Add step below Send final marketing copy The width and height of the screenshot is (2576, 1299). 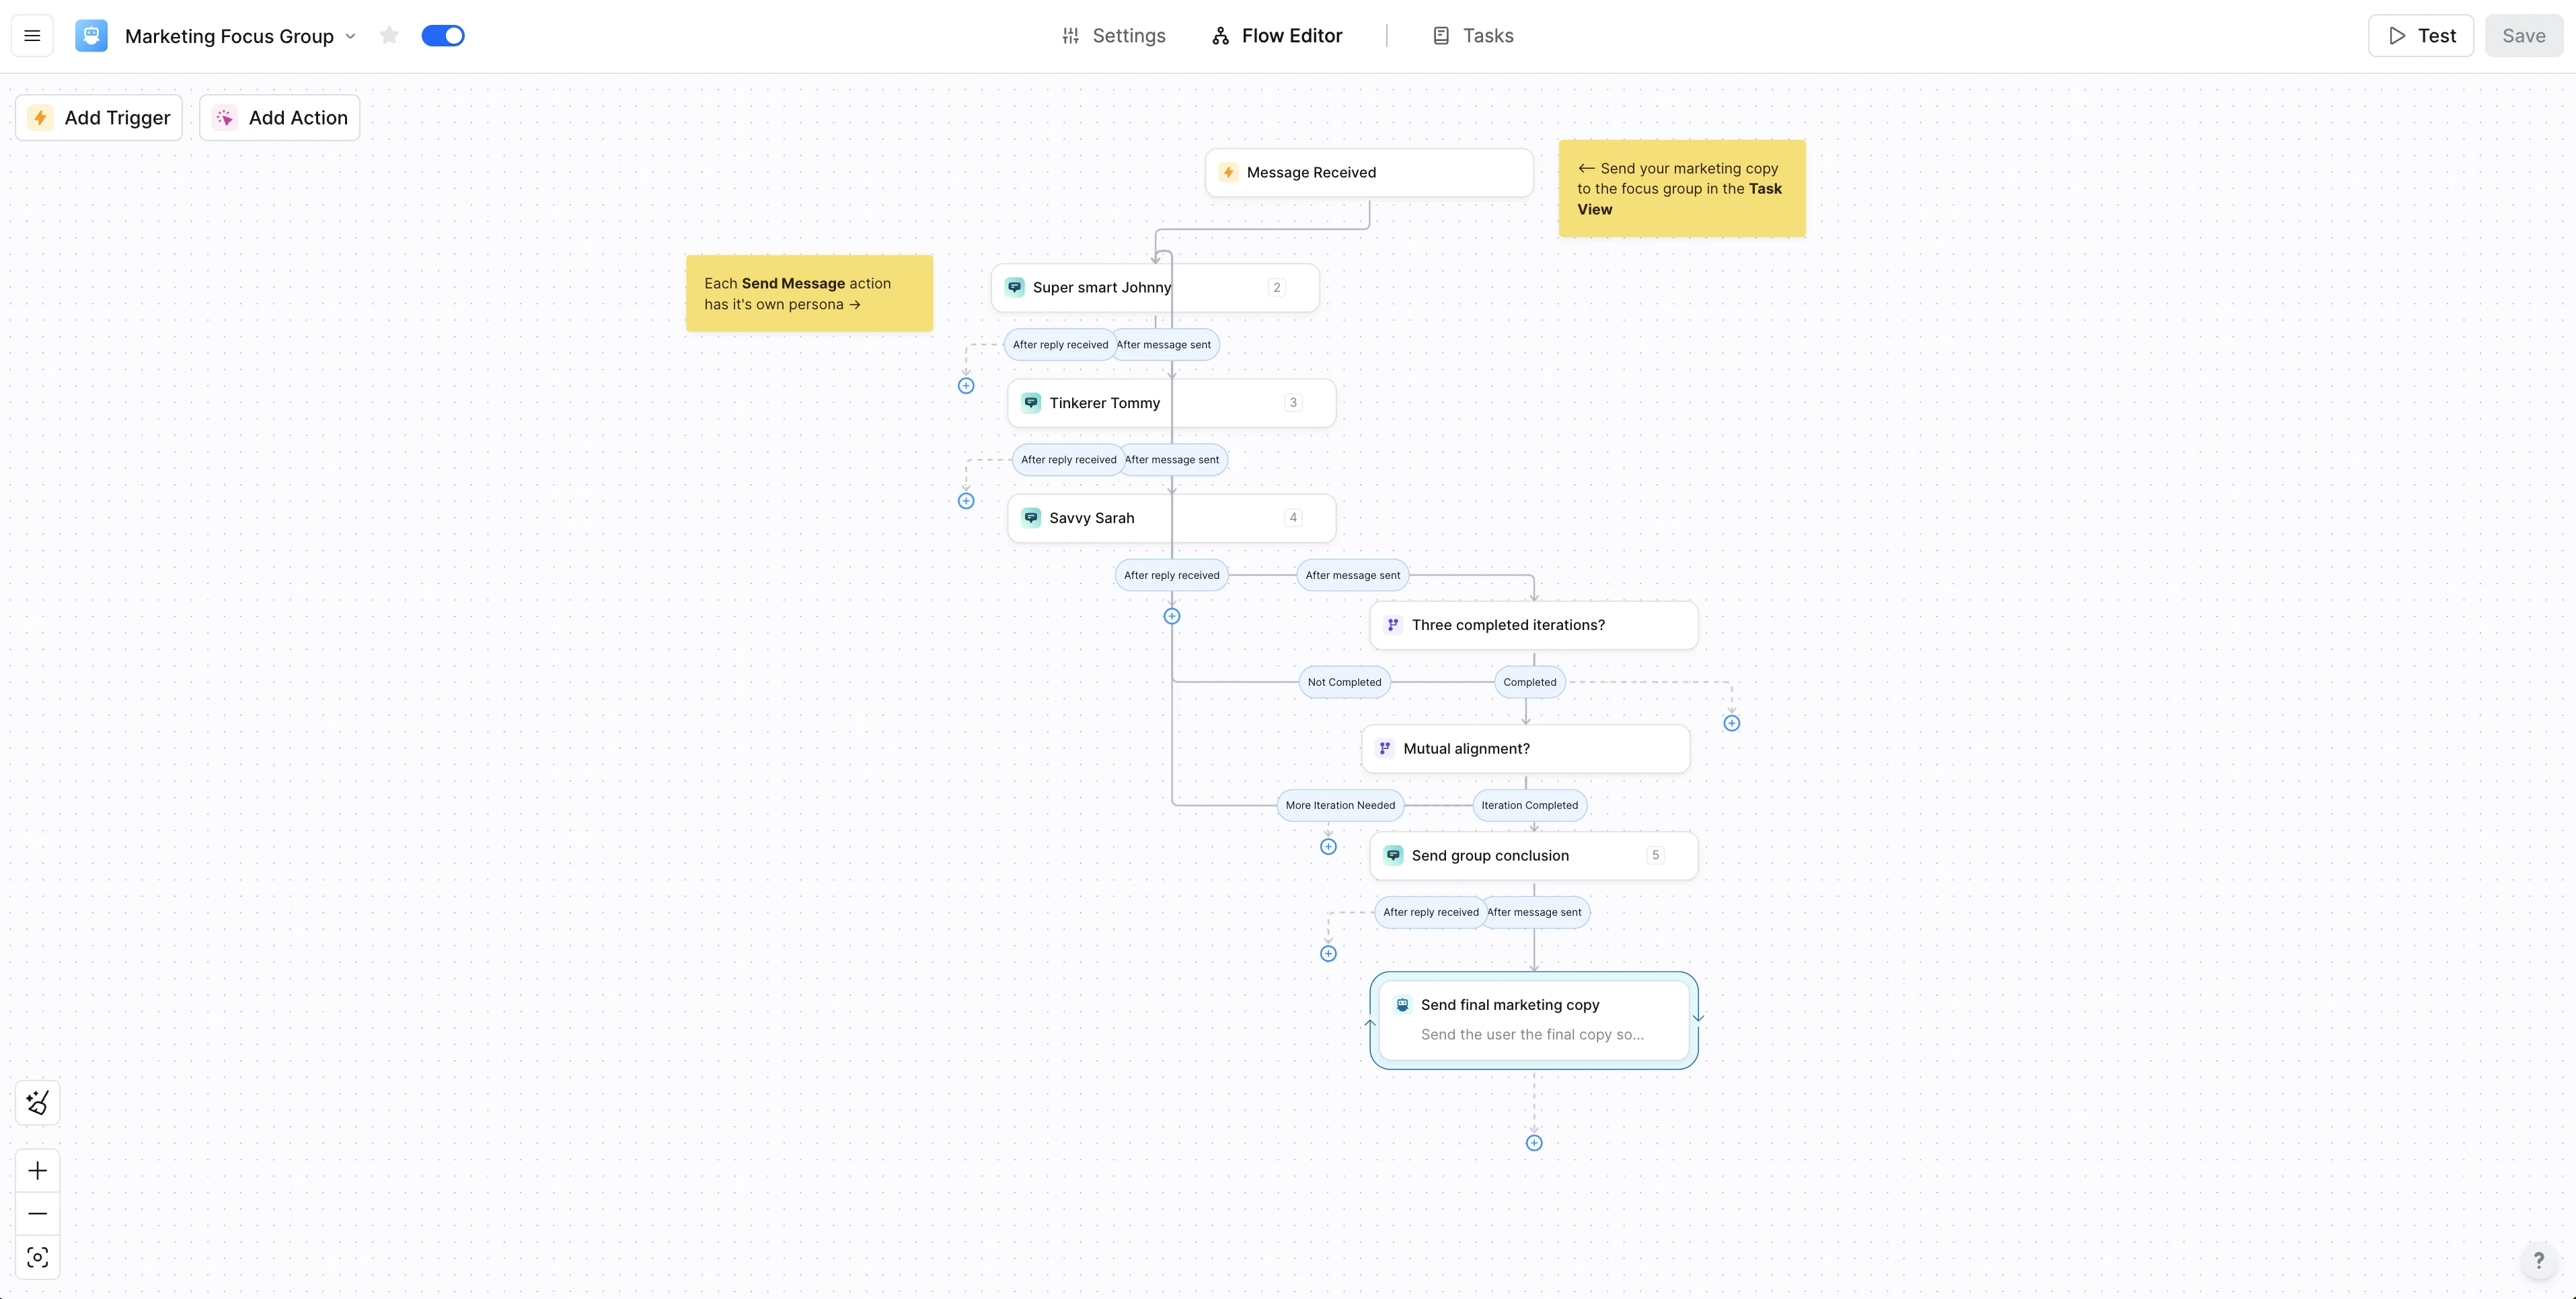point(1534,1143)
